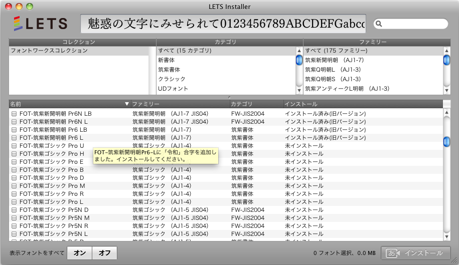The image size is (459, 265).
Task: Select すべて (15 カテゴリ) category
Action: coord(226,51)
